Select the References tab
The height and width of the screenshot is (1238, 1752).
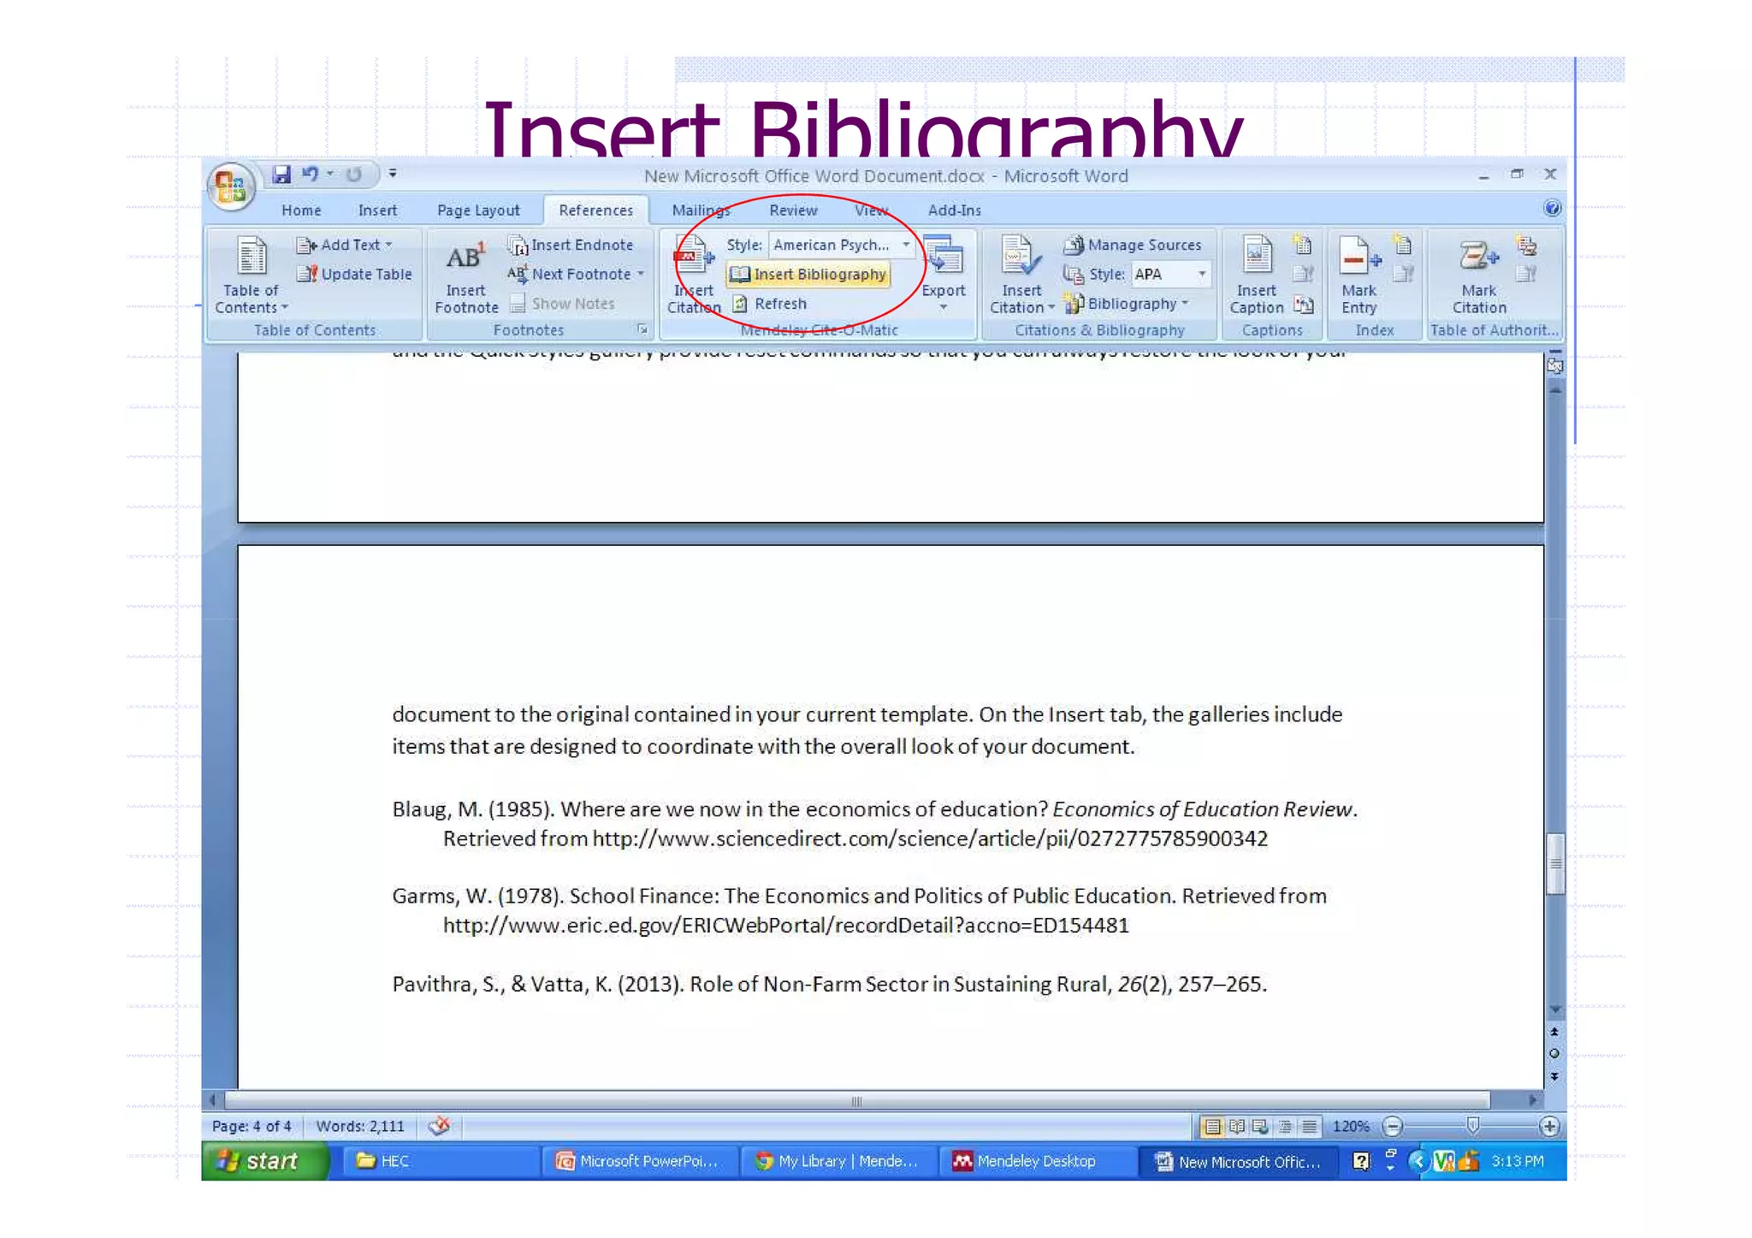596,210
